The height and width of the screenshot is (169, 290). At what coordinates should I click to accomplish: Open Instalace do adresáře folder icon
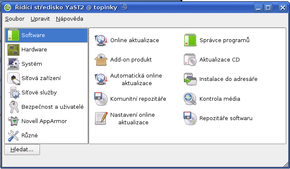[190, 79]
